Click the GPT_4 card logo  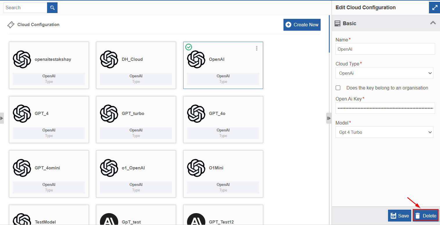coord(22,114)
